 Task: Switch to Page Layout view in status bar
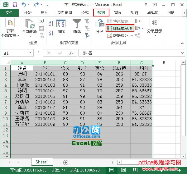(x=123, y=170)
